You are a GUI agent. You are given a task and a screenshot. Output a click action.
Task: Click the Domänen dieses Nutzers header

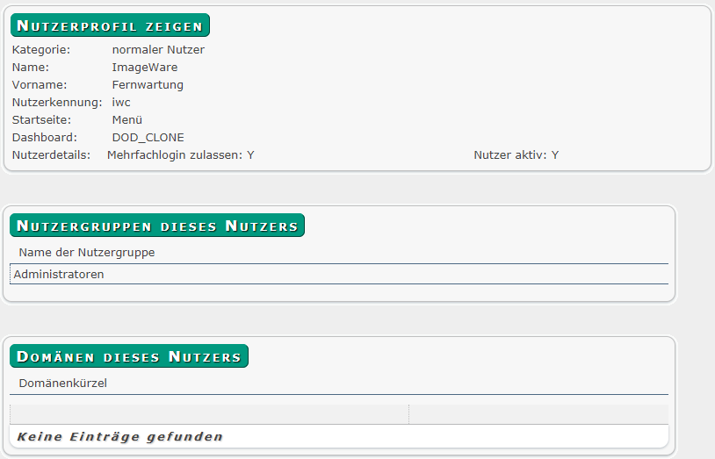coord(129,356)
